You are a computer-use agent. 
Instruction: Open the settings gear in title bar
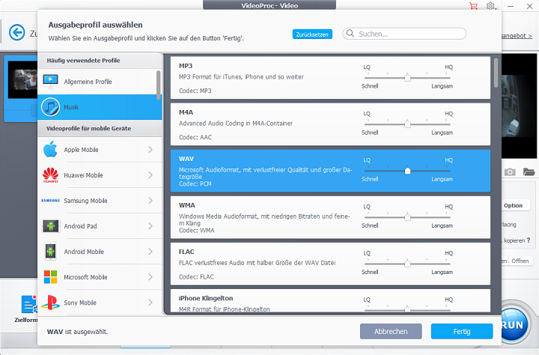490,6
